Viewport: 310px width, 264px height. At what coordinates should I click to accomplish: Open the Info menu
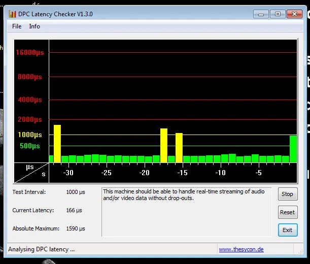35,26
